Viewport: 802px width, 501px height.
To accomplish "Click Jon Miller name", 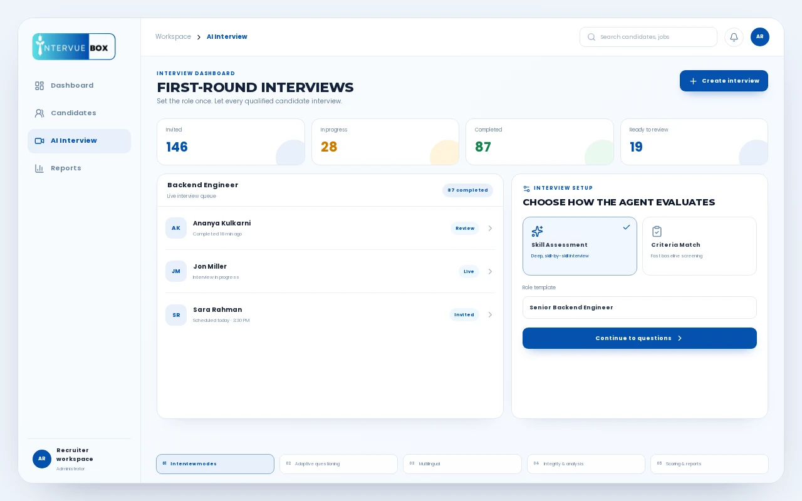I will pos(210,267).
